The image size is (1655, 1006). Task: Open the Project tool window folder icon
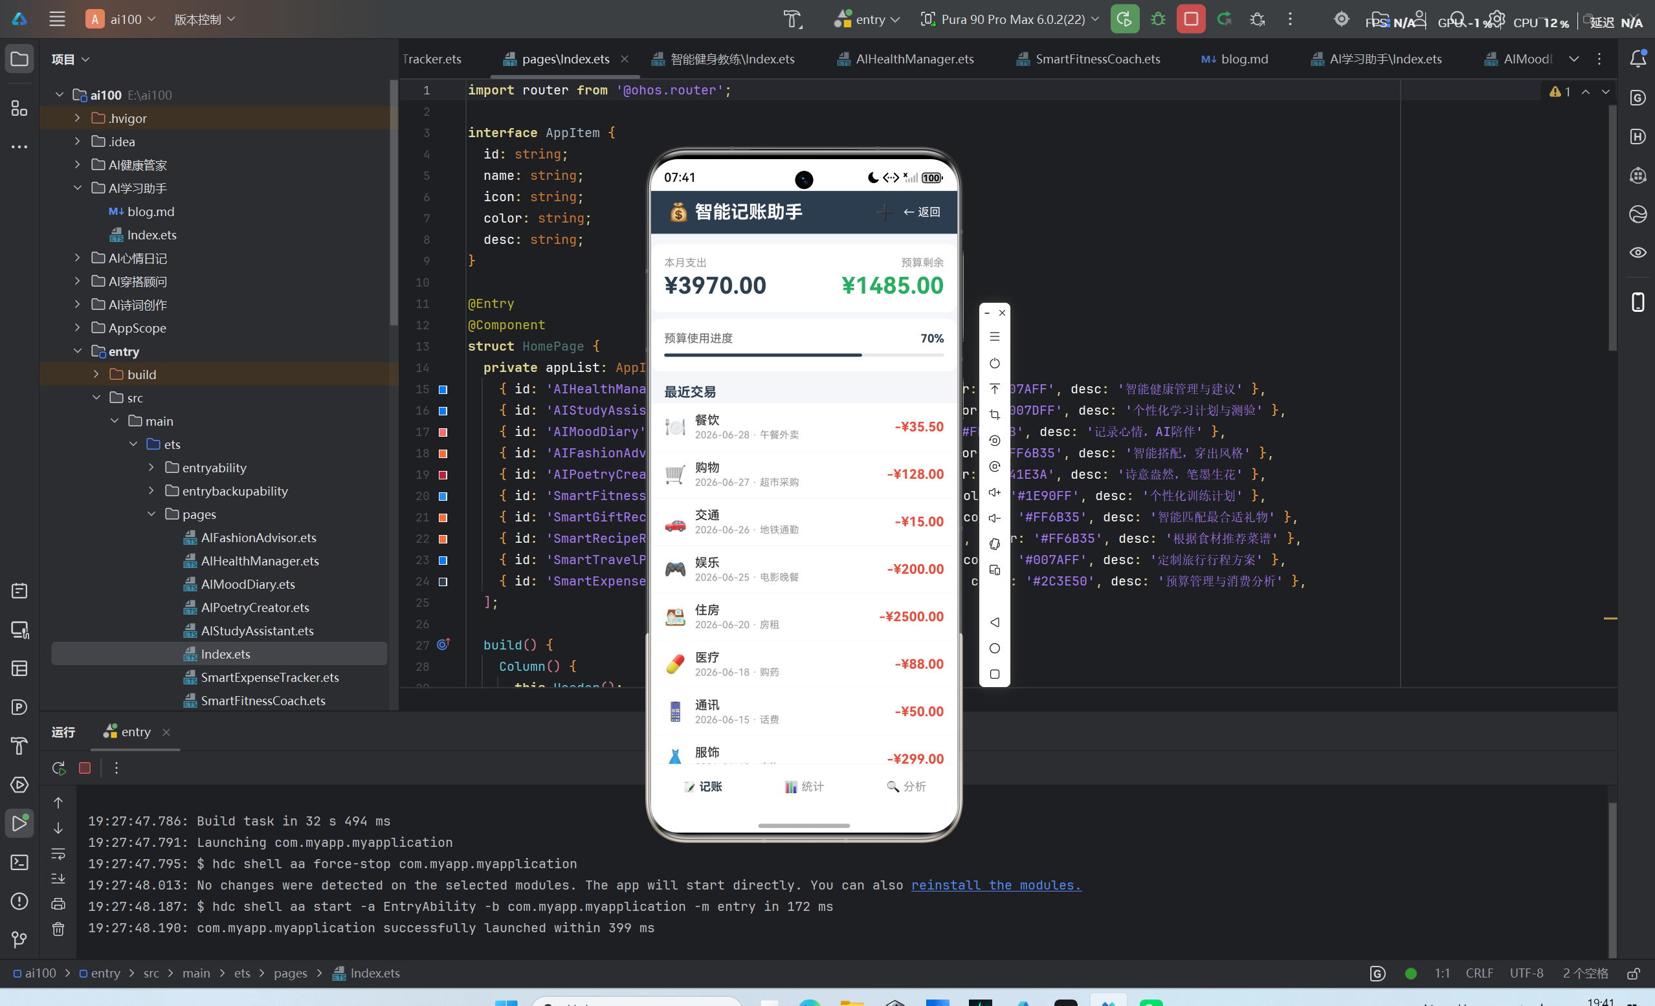pyautogui.click(x=19, y=59)
